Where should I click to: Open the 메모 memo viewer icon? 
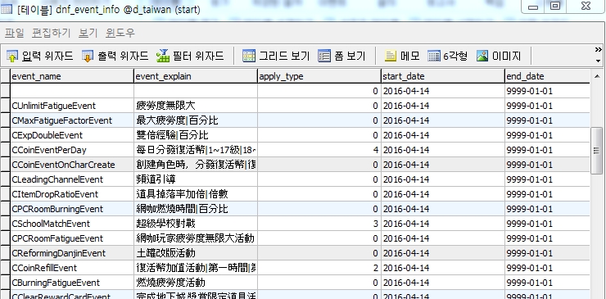pyautogui.click(x=391, y=57)
